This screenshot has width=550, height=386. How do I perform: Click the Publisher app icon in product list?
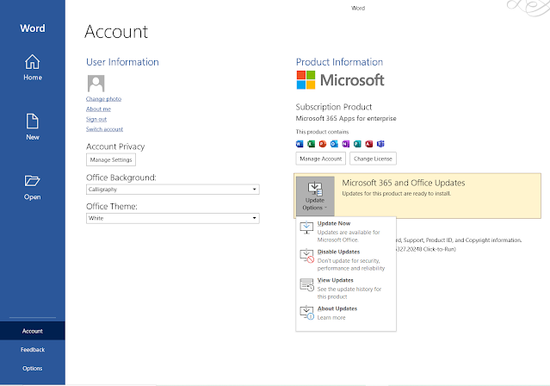pos(357,144)
